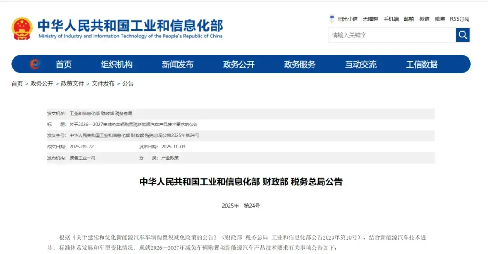Subscribe via the RSS订阅 link
The image size is (488, 254).
click(460, 19)
